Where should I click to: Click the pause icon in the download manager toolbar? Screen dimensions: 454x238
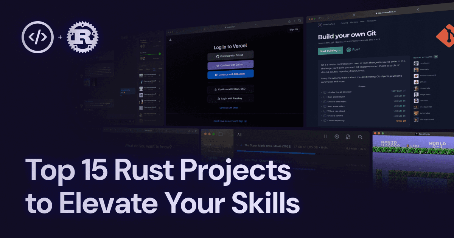[325, 136]
